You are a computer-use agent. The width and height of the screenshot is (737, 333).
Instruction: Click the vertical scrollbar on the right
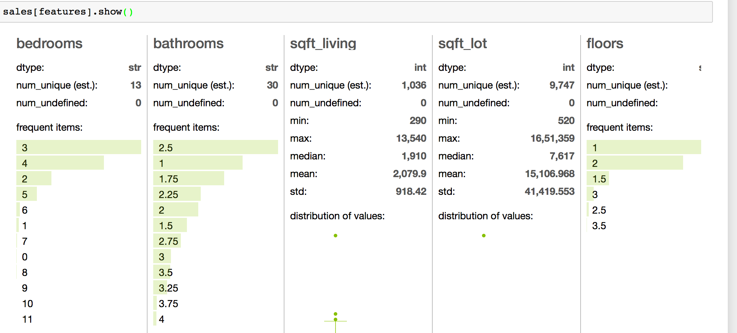(x=732, y=166)
